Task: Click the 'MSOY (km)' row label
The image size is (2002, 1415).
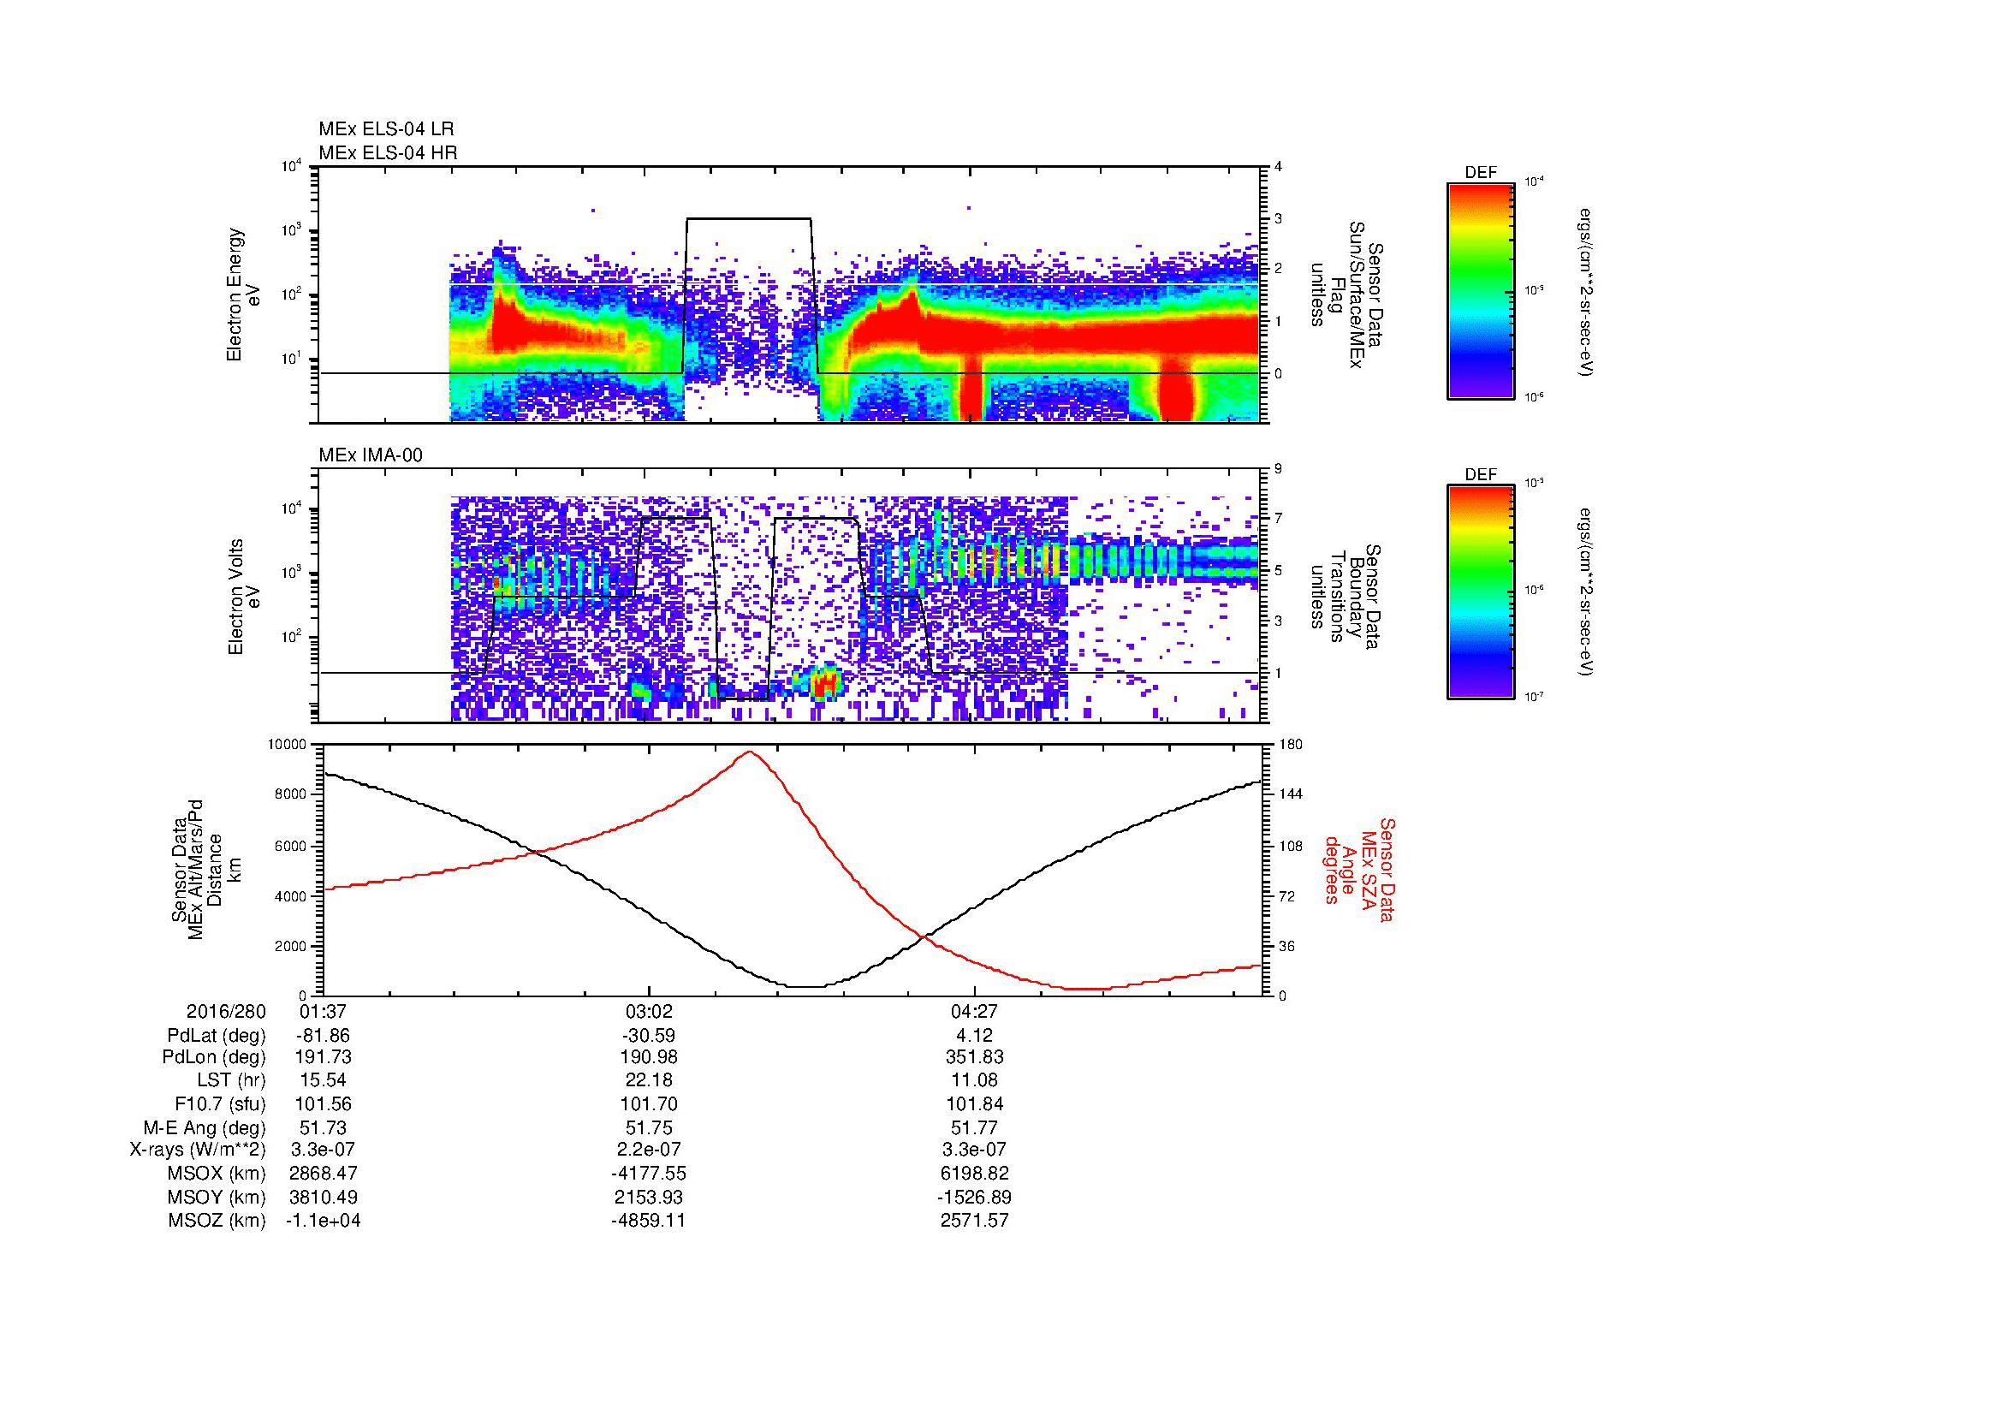Action: 217,1197
